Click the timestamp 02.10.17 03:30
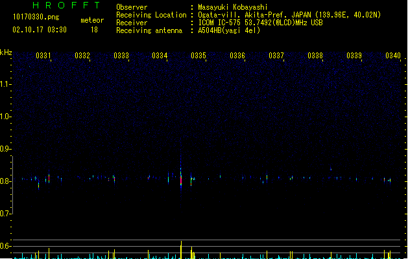408x259 pixels. tap(40, 30)
